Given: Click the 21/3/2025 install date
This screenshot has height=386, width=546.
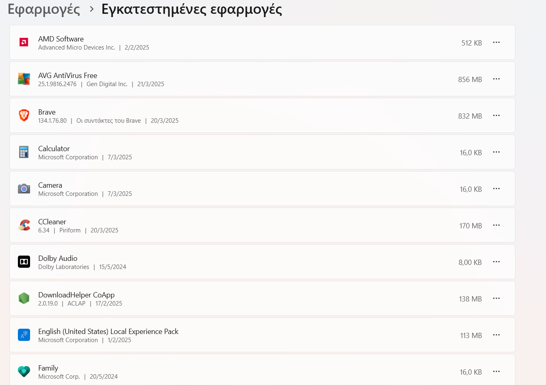Looking at the screenshot, I should [151, 84].
